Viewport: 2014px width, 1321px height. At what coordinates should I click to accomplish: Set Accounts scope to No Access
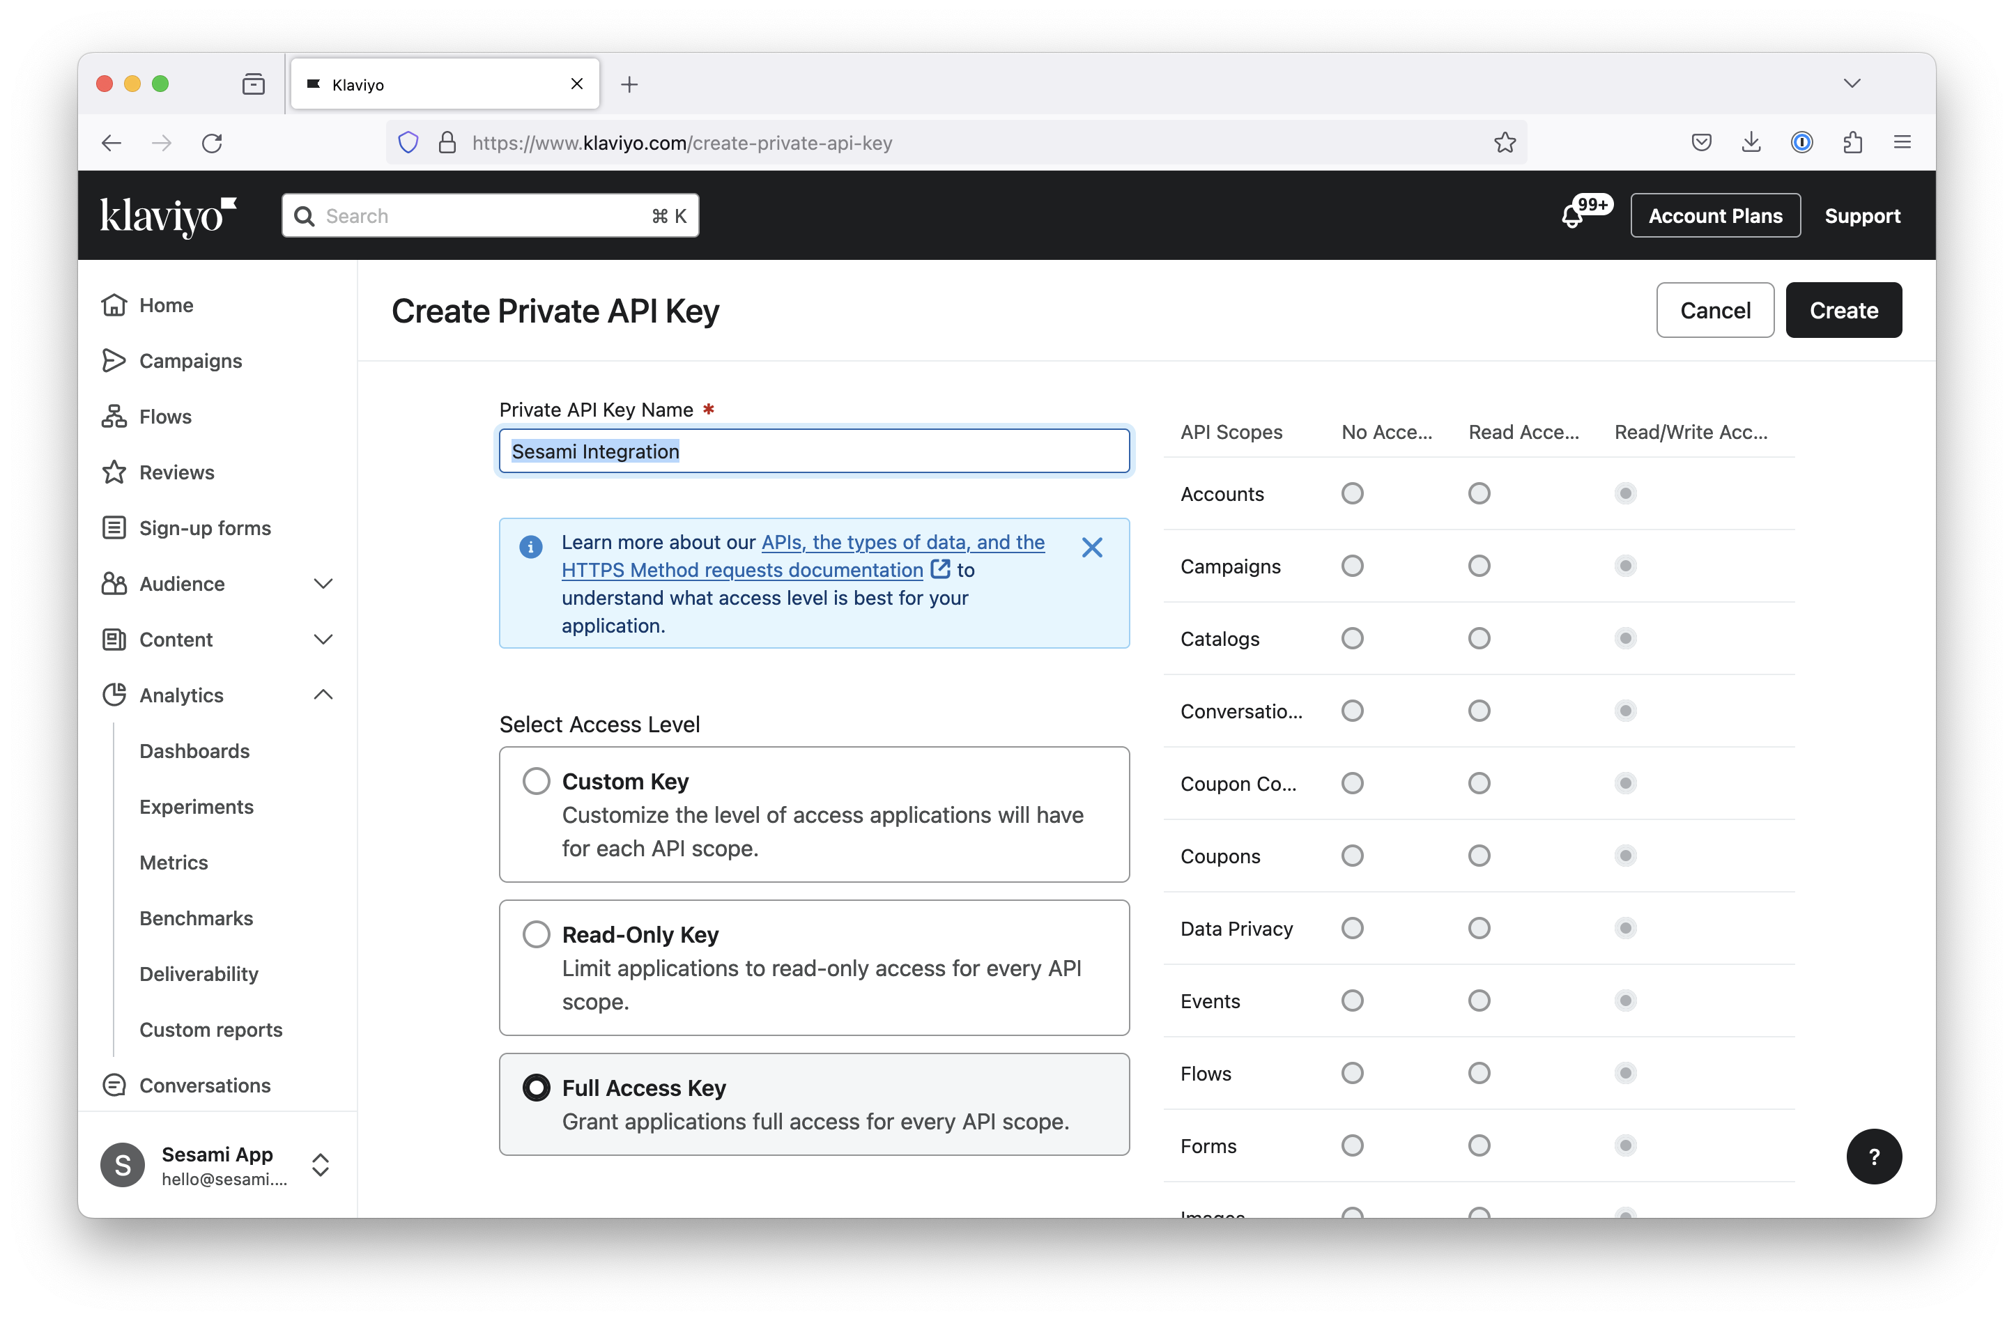1352,493
